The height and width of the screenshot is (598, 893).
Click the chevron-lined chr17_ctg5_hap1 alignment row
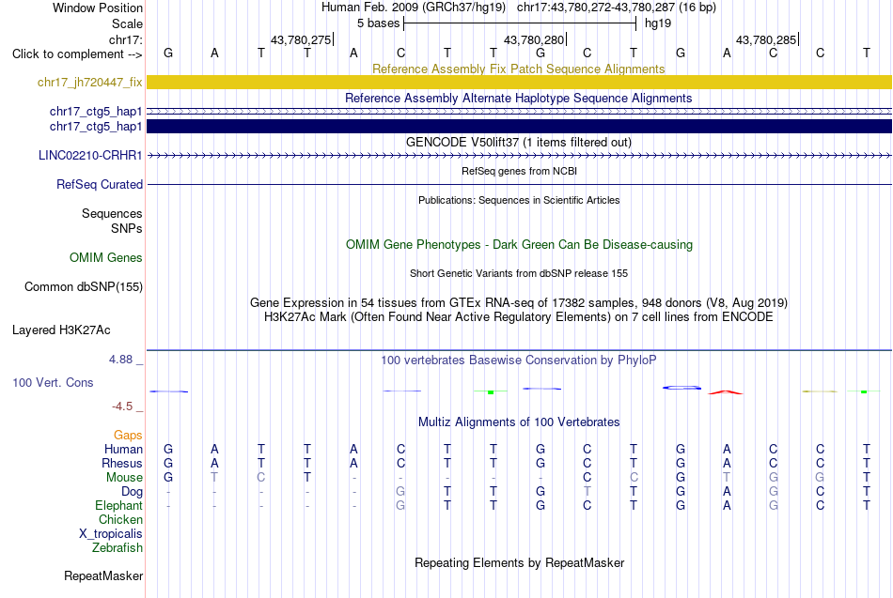[519, 112]
